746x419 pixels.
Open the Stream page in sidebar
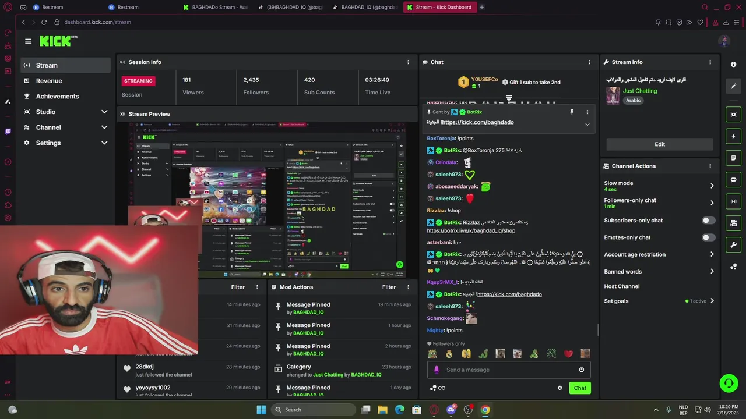[x=65, y=65]
